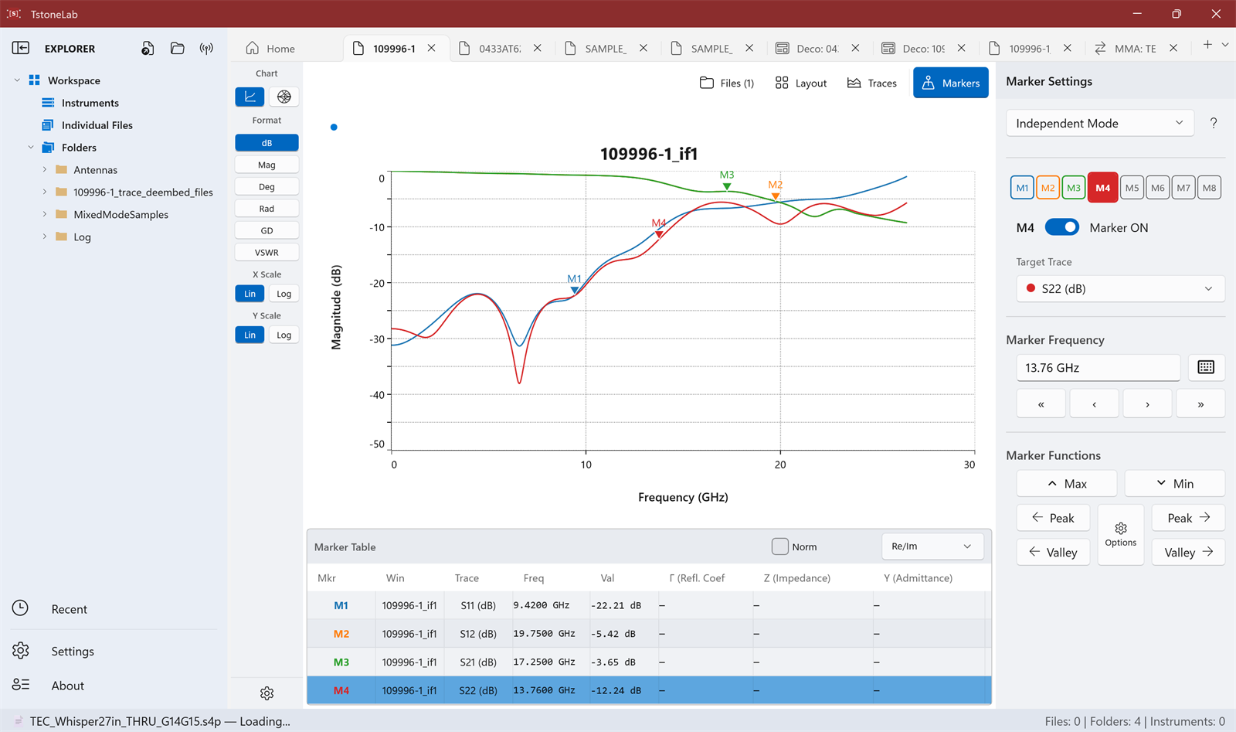Collapse the Workspace tree node
1236x732 pixels.
pyautogui.click(x=17, y=80)
